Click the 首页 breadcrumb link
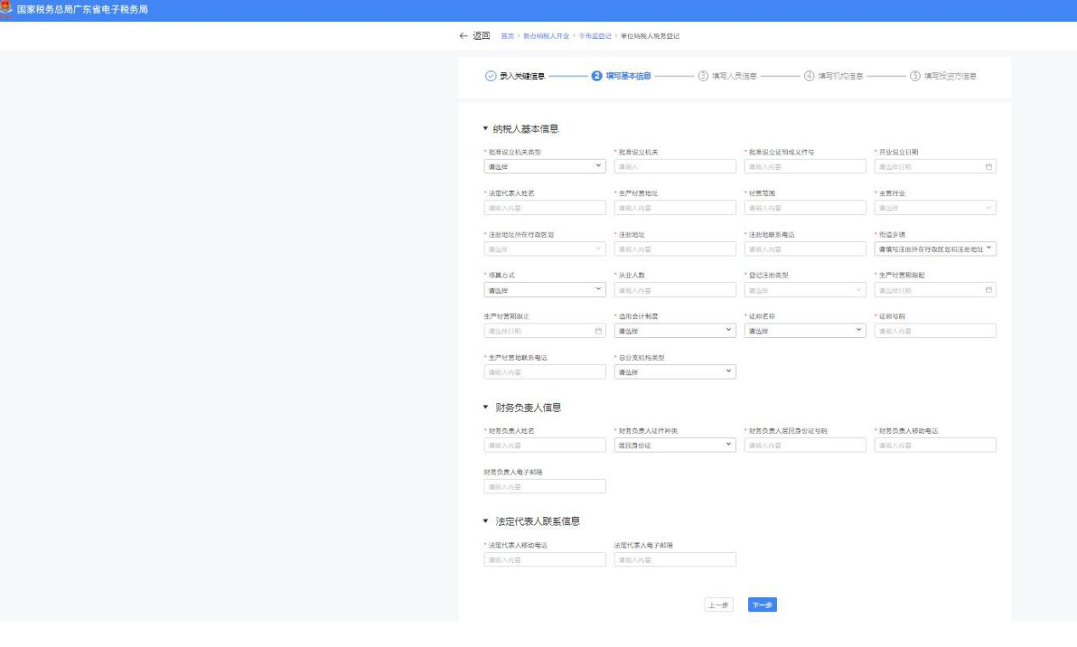This screenshot has width=1077, height=647. [x=506, y=36]
